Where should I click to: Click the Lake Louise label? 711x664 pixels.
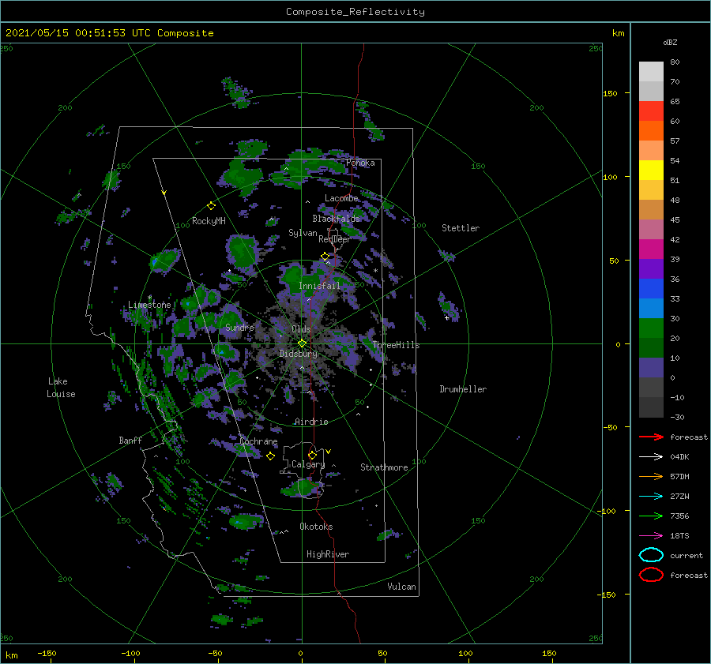click(61, 388)
